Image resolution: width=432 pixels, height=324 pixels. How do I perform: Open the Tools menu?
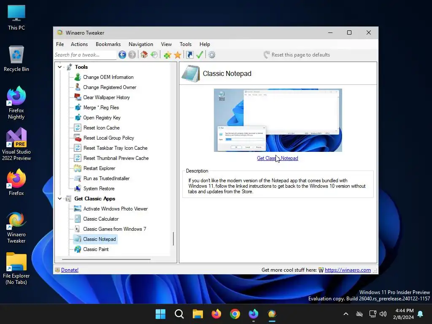pos(186,44)
